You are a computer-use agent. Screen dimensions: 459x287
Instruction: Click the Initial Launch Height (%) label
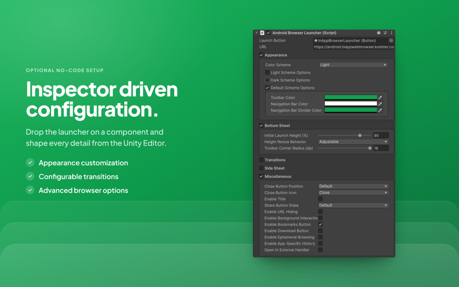click(x=286, y=135)
